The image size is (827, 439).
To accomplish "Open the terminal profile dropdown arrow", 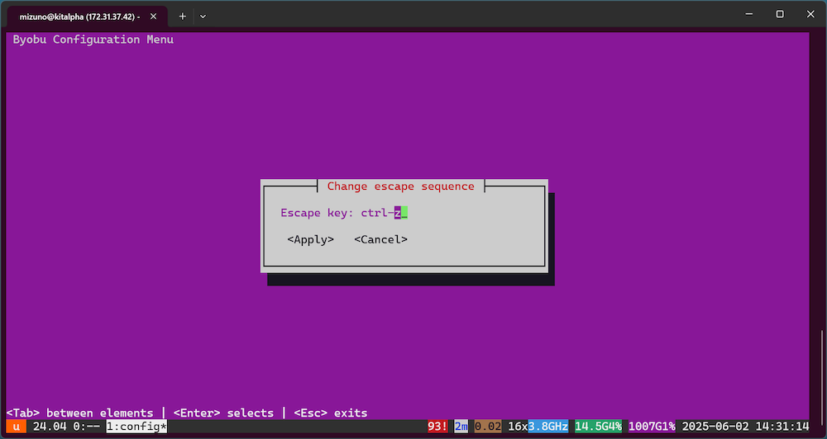I will 203,17.
